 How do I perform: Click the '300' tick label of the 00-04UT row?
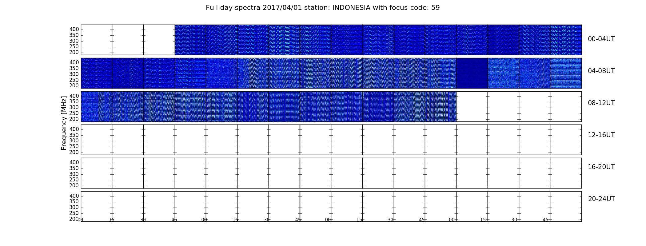click(74, 41)
